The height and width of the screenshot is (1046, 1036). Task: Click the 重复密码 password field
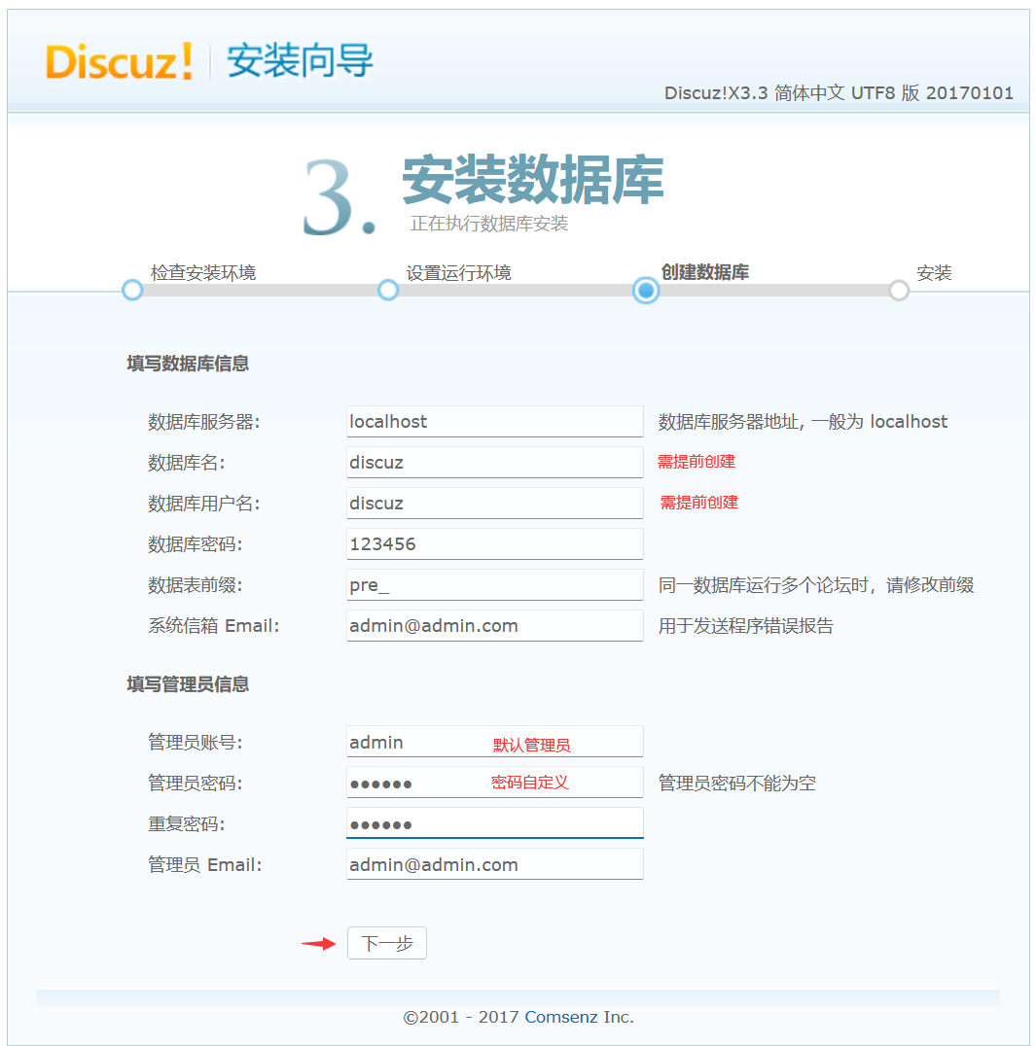[494, 823]
